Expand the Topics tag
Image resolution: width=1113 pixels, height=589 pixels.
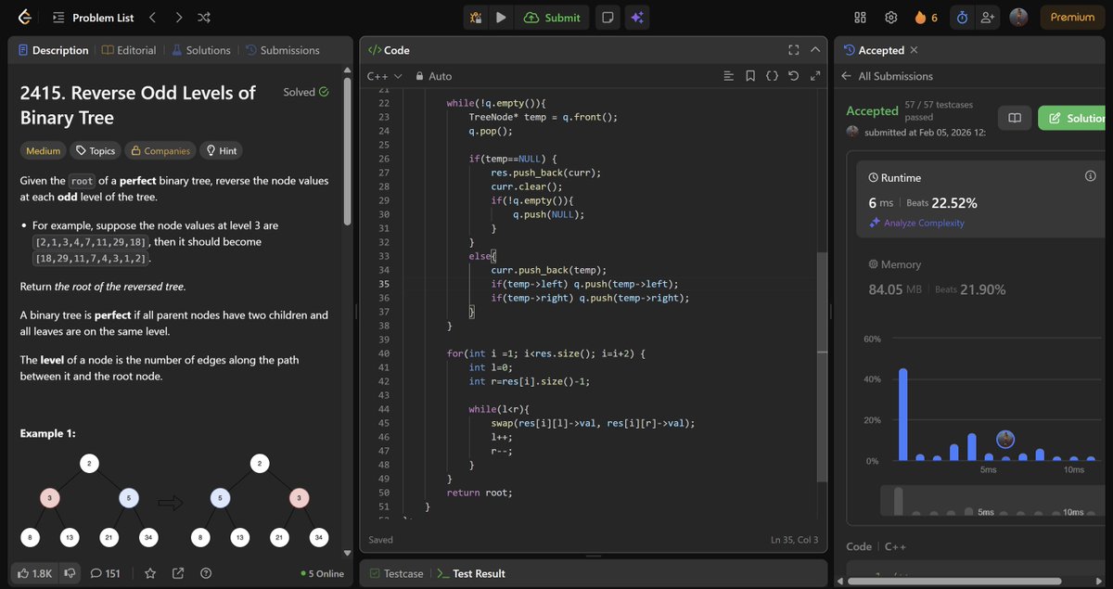click(x=96, y=150)
